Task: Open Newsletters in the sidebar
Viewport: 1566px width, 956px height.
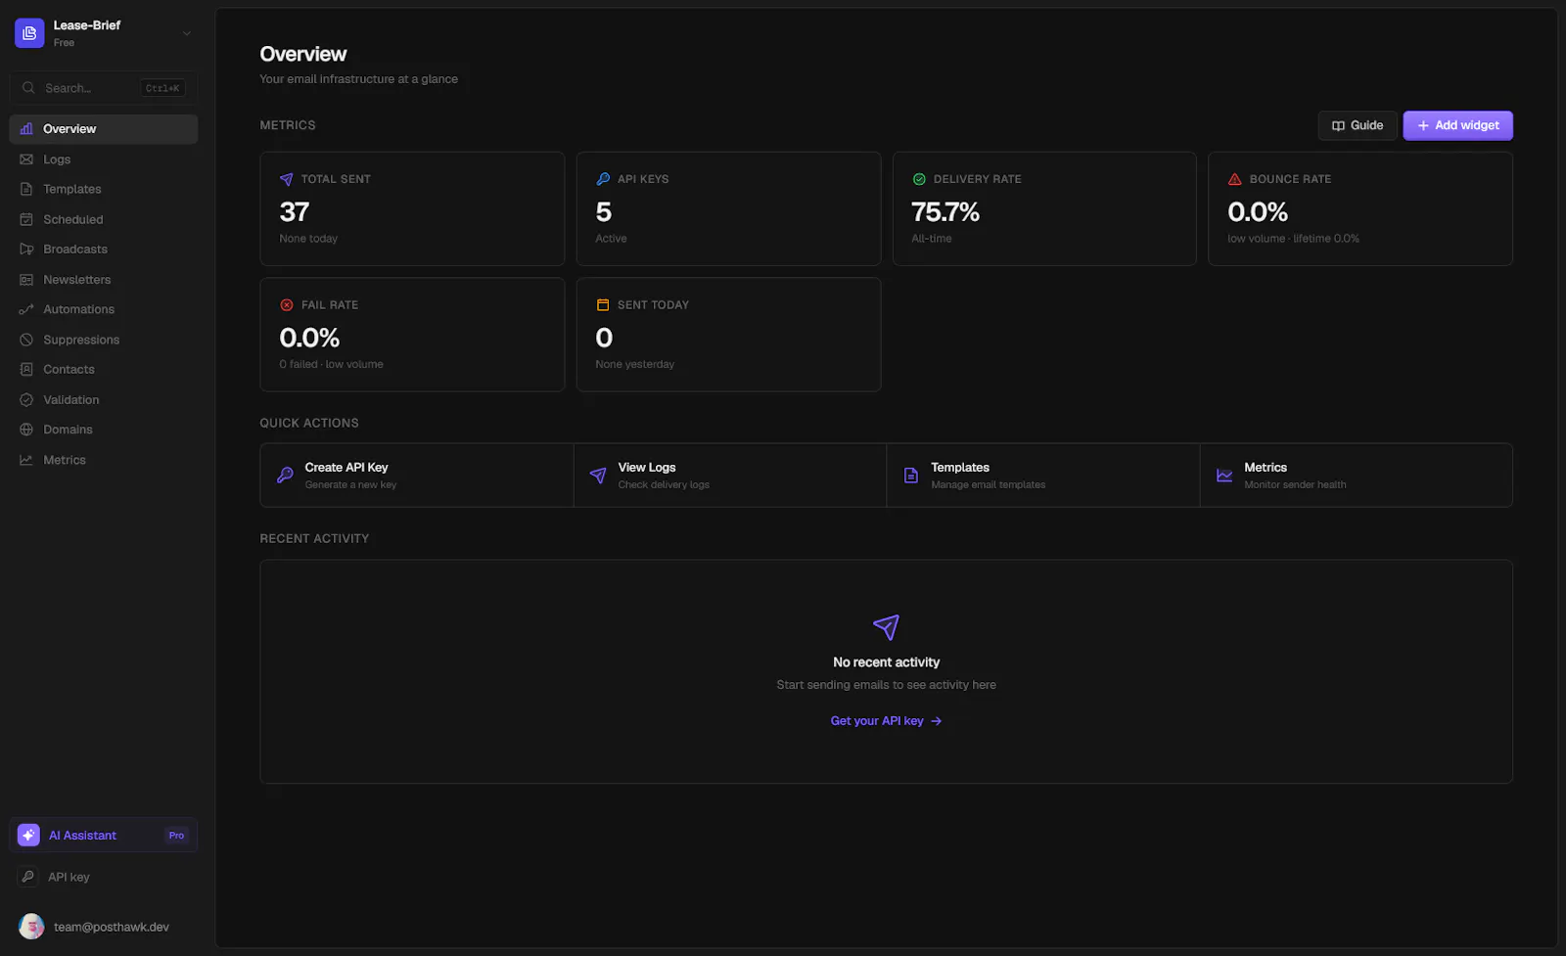Action: (104, 280)
